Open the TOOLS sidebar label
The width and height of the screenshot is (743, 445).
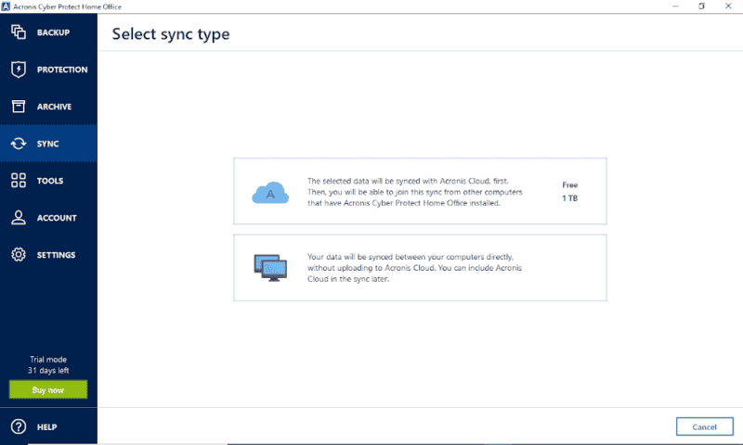(x=50, y=181)
